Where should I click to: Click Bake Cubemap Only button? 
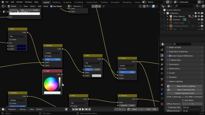click(x=184, y=90)
